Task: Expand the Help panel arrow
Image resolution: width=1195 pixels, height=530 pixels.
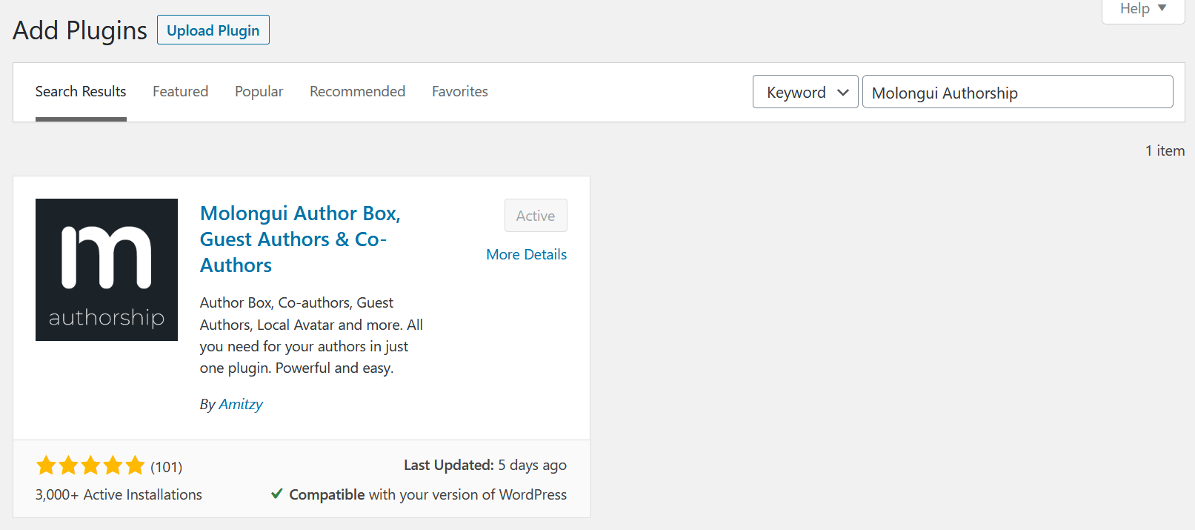Action: [x=1162, y=8]
